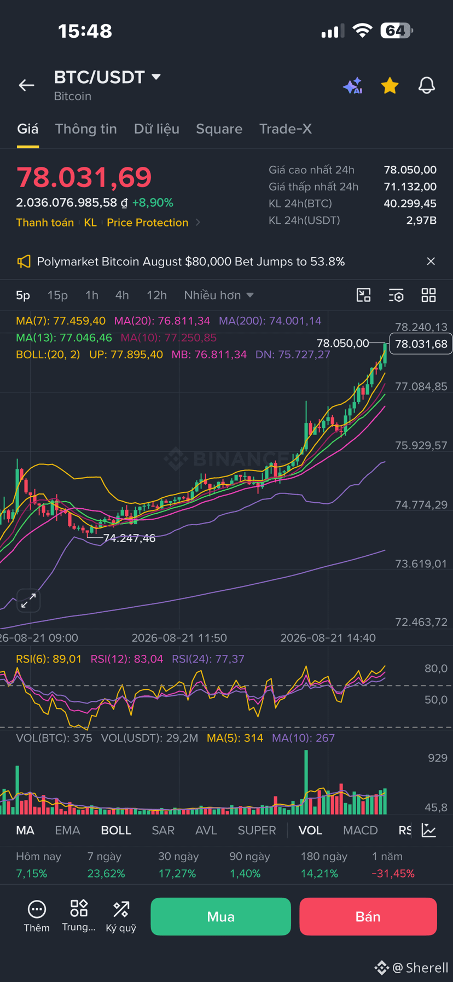Viewport: 453px width, 982px height.
Task: Tap the red Bán button
Action: pyautogui.click(x=368, y=916)
